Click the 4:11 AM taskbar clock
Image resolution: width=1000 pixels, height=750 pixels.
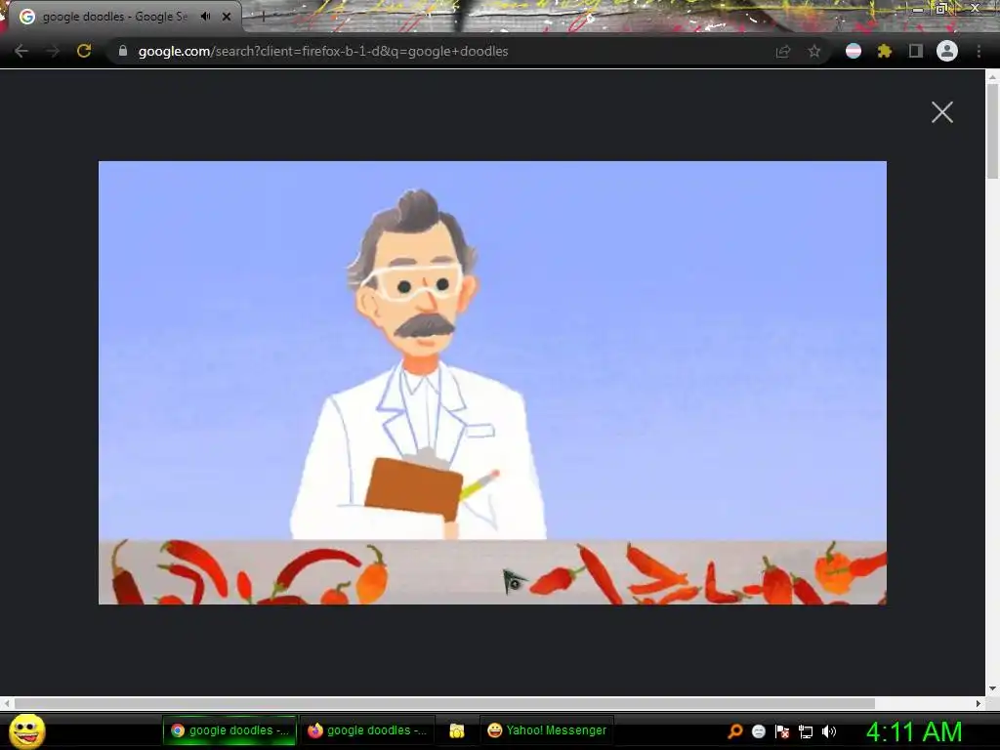(x=914, y=731)
